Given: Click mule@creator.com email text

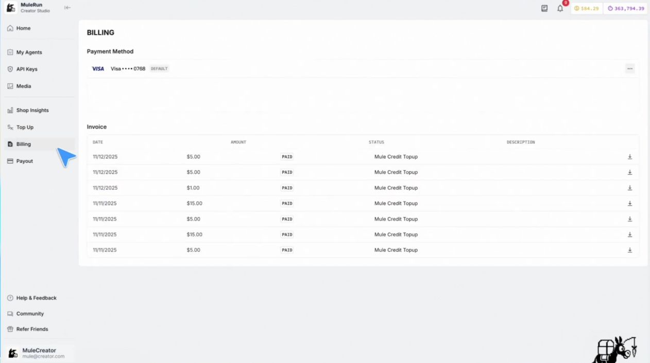Looking at the screenshot, I should (x=43, y=356).
